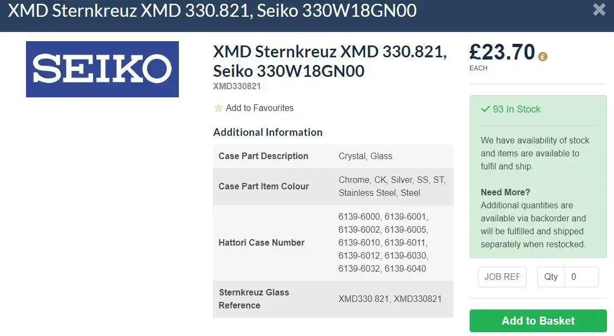Click the Need More? heading
Screen dimensions: 614x336
505,192
